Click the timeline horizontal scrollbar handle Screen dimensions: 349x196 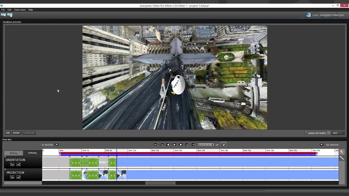point(160,183)
